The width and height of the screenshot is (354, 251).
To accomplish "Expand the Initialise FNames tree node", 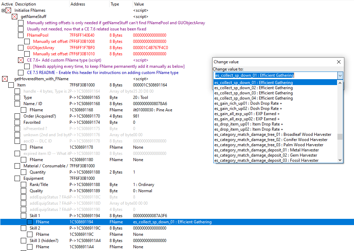I will [x=3, y=10].
